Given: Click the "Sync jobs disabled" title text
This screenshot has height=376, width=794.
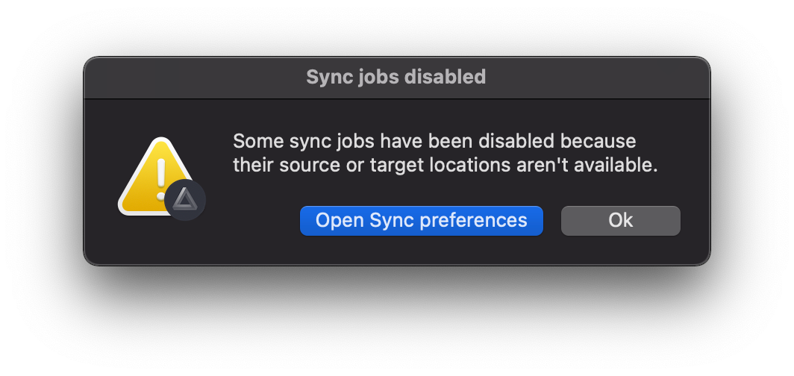Looking at the screenshot, I should pyautogui.click(x=396, y=77).
